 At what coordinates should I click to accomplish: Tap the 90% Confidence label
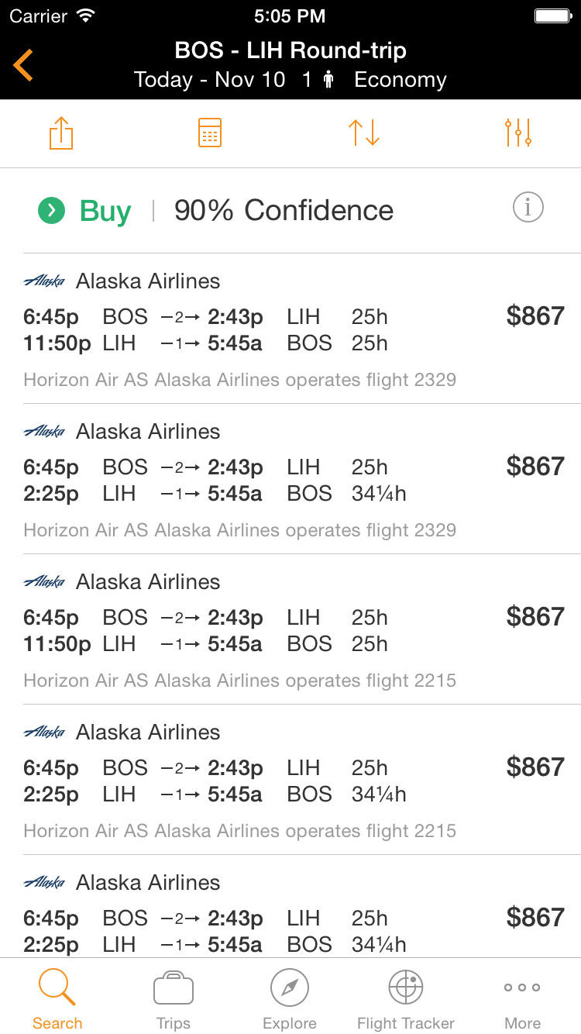[x=284, y=211]
